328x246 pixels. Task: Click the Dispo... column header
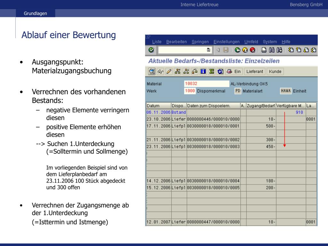(179, 106)
